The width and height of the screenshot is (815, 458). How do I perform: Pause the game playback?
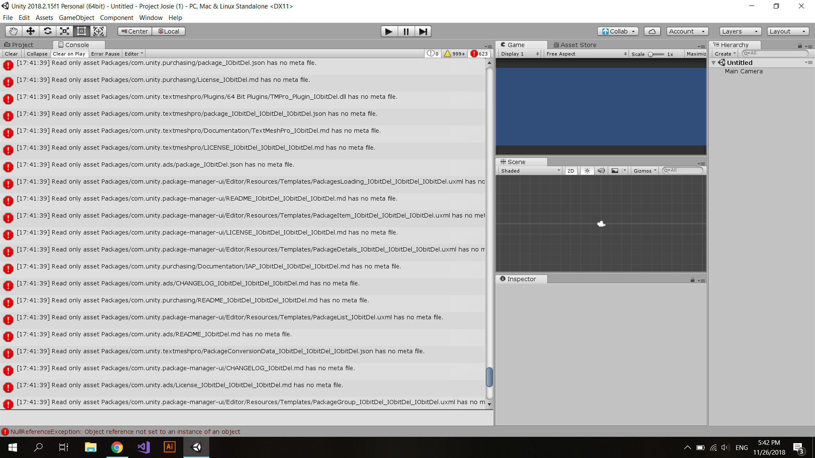(406, 31)
